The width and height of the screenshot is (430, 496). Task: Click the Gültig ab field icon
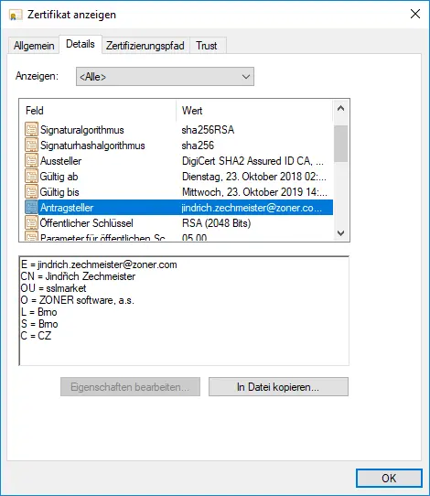click(31, 177)
